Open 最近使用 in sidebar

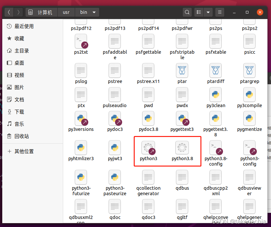click(33, 26)
